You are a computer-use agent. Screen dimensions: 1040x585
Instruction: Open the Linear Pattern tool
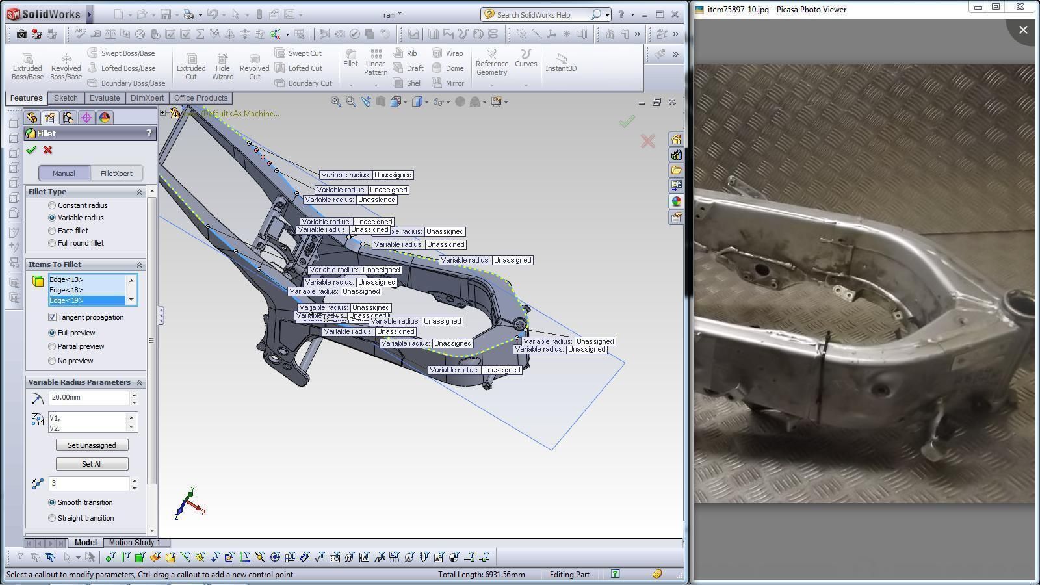(x=376, y=63)
